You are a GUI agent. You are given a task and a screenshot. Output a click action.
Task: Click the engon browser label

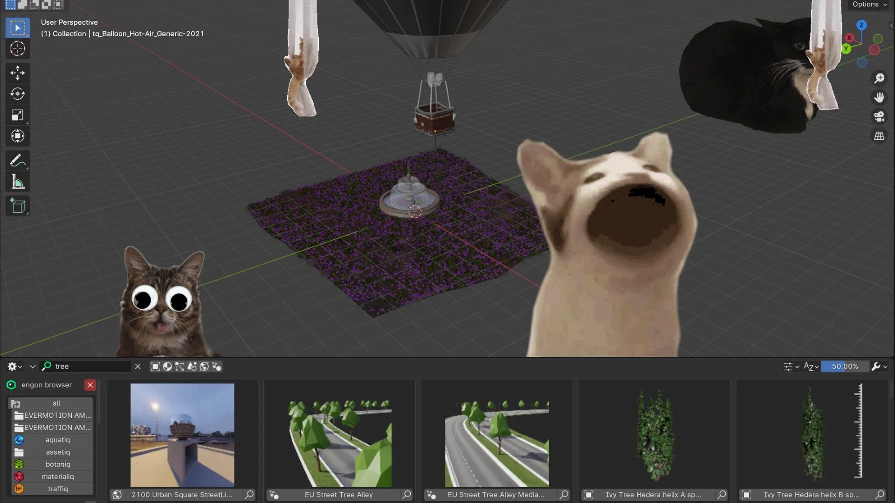click(47, 385)
